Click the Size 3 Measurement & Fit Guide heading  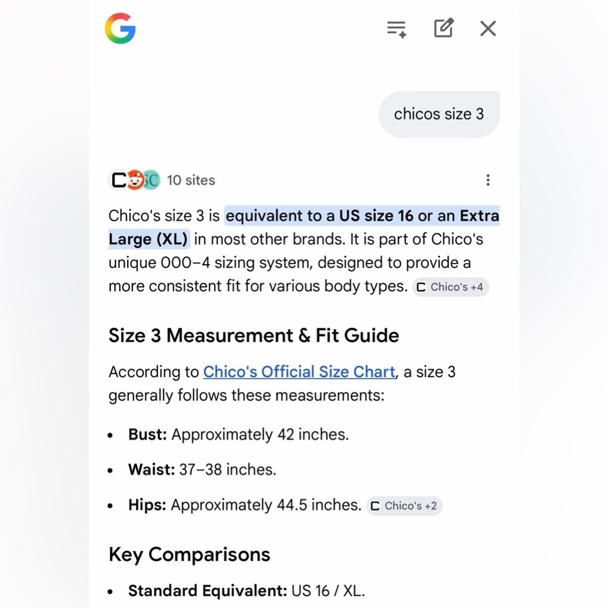click(x=254, y=336)
